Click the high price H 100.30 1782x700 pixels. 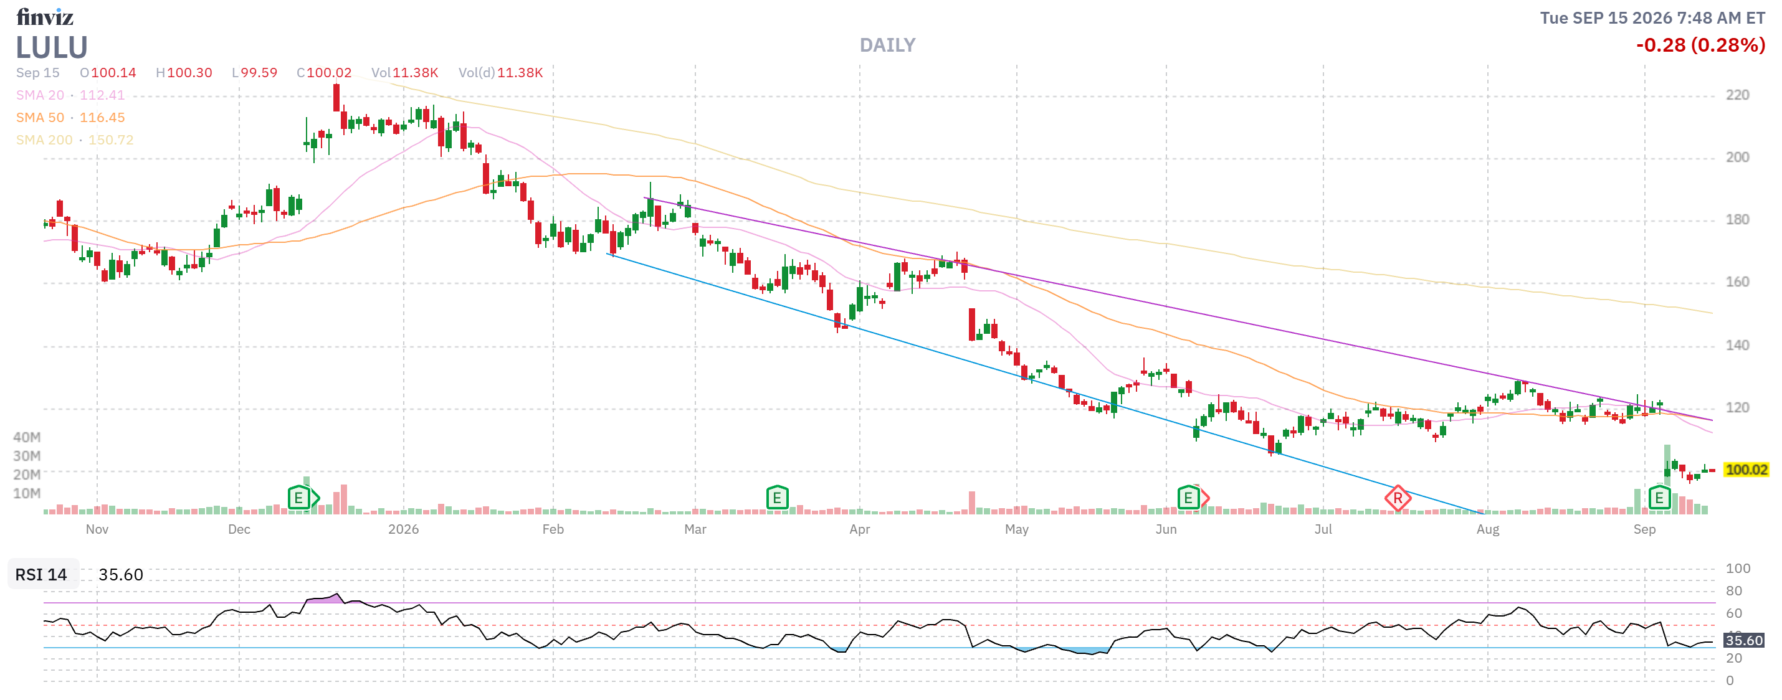pyautogui.click(x=184, y=73)
